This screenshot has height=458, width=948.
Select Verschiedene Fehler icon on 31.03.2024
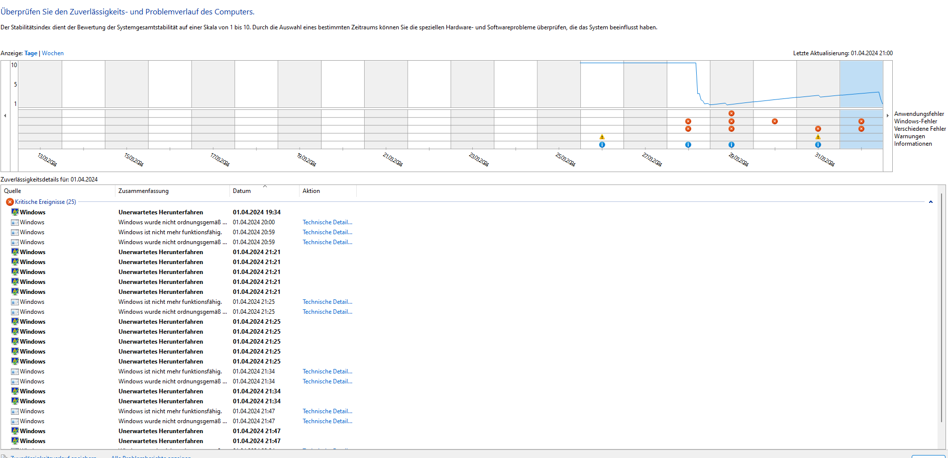(818, 129)
